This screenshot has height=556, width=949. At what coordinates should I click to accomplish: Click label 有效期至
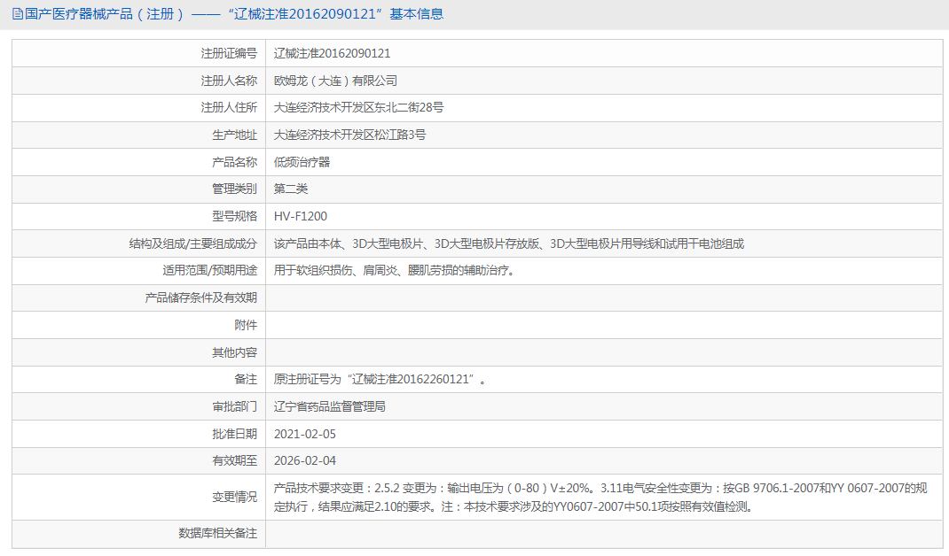click(x=234, y=460)
